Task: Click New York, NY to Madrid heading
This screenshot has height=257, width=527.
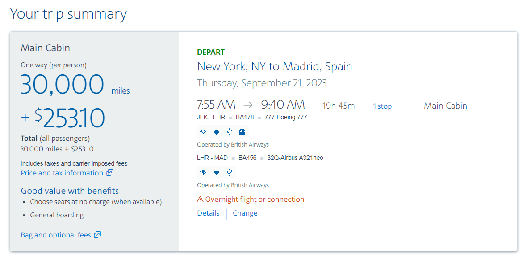Action: coord(275,66)
